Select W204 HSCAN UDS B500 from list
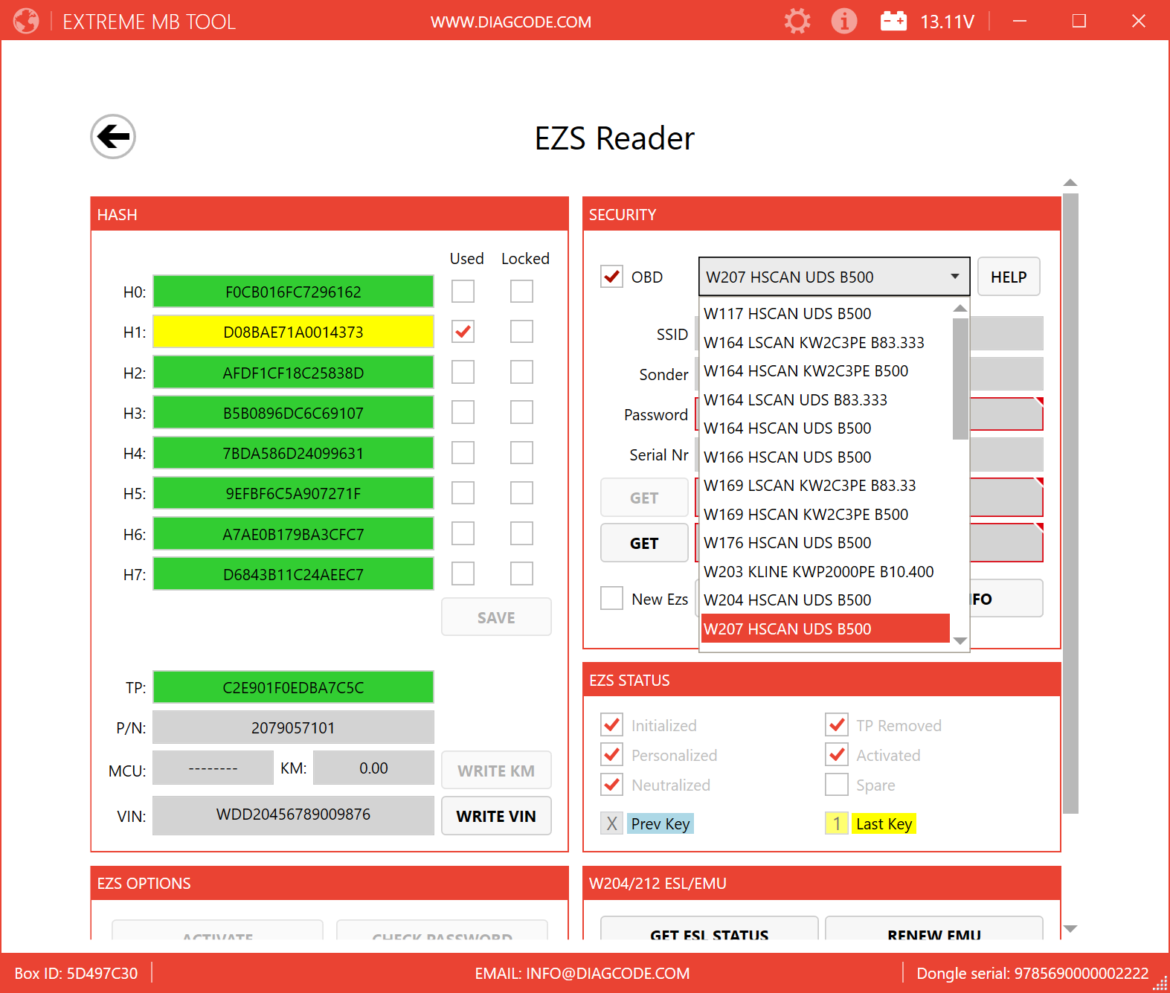The image size is (1170, 993). coord(787,600)
